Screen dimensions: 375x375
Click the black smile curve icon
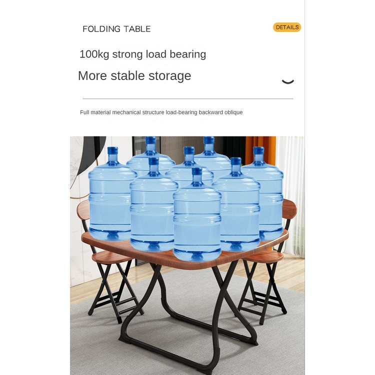[x=288, y=81]
